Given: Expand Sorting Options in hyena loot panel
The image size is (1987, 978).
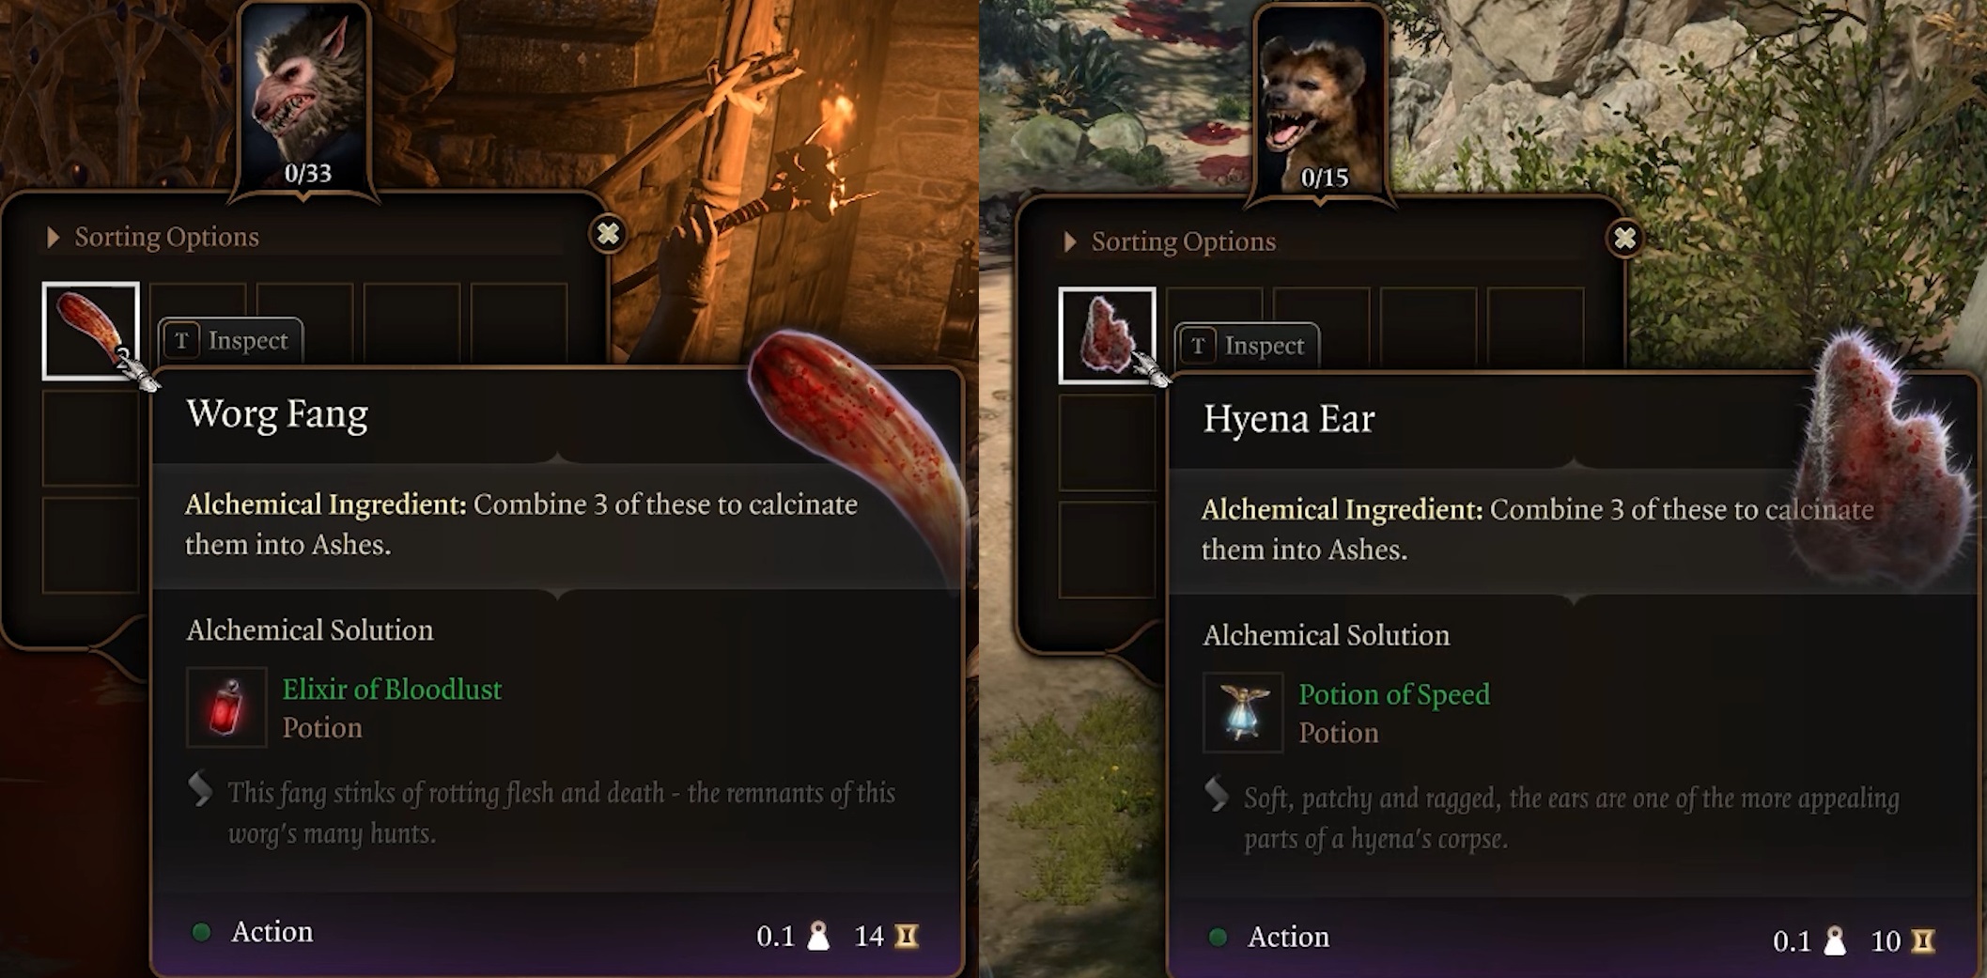Looking at the screenshot, I should point(1170,241).
